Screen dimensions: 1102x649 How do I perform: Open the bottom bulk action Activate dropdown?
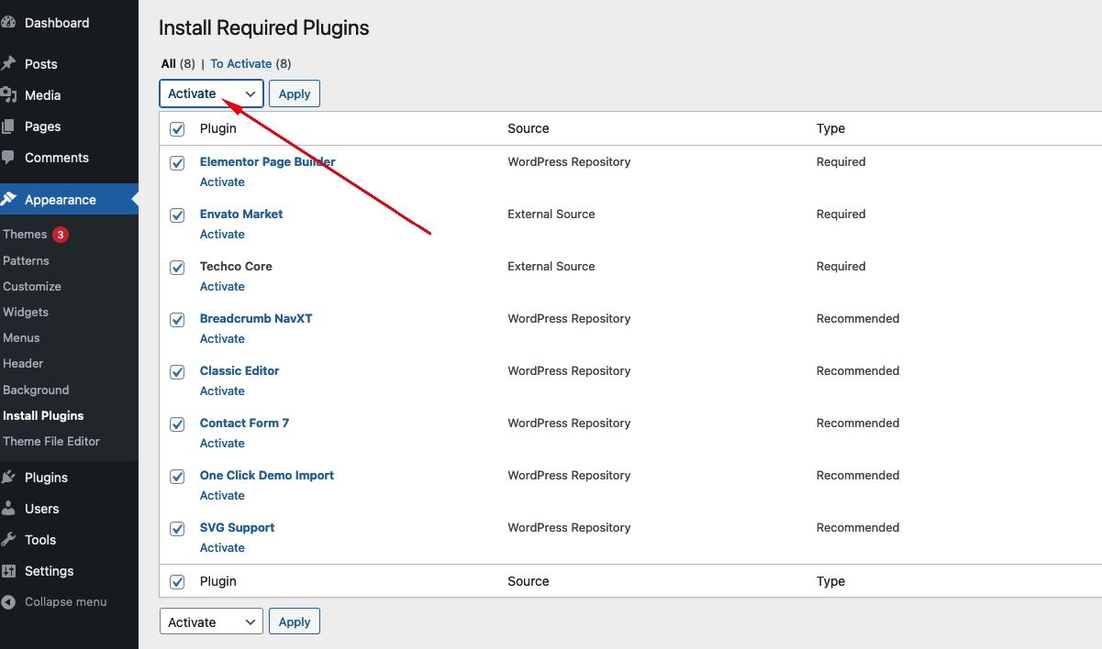211,622
